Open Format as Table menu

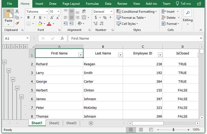point(131,18)
